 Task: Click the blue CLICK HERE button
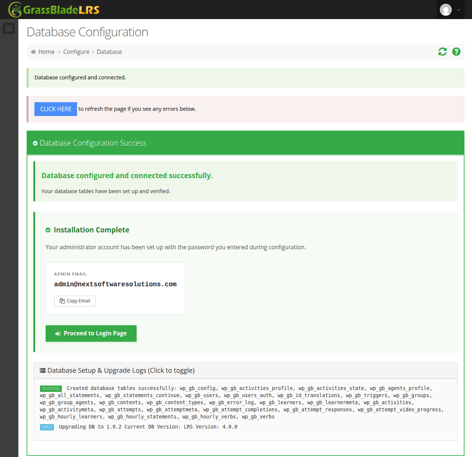(x=56, y=109)
